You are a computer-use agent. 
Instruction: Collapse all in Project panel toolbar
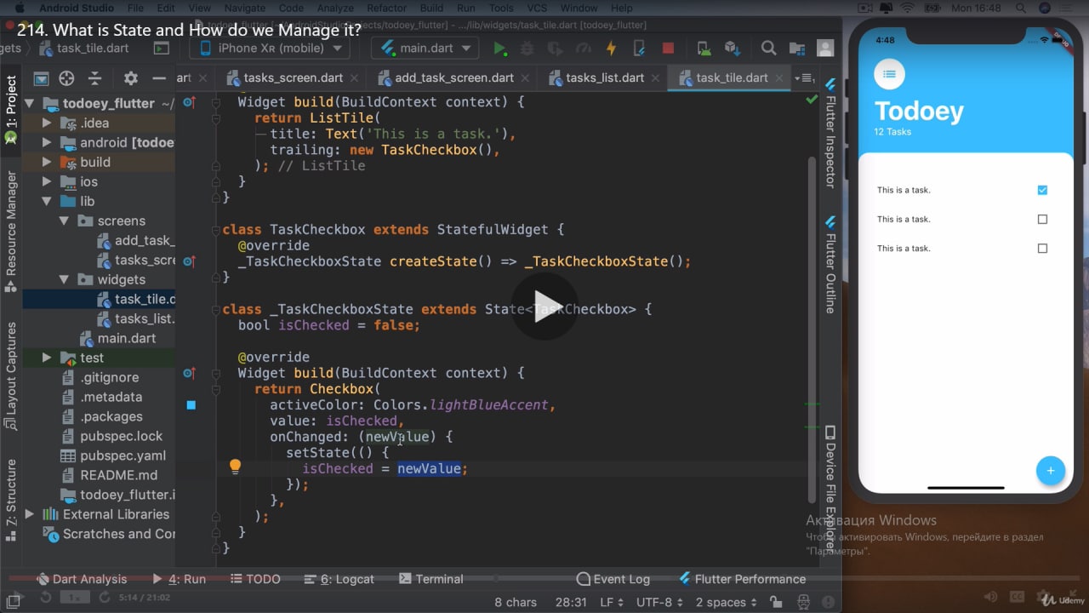pos(94,78)
